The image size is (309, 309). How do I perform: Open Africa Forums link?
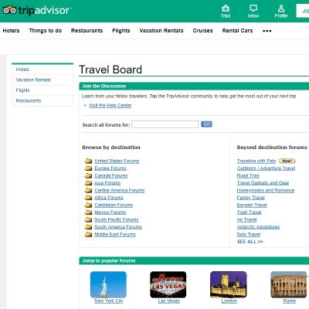pos(109,198)
